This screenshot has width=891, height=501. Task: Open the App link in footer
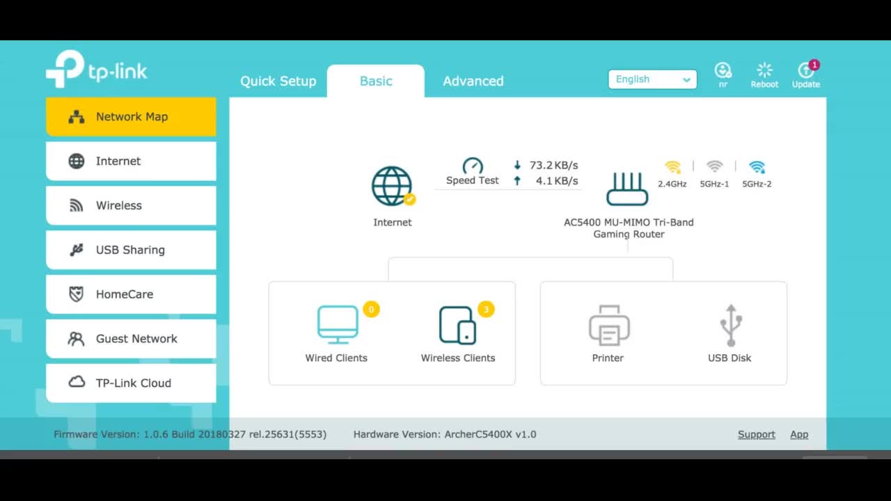coord(799,434)
